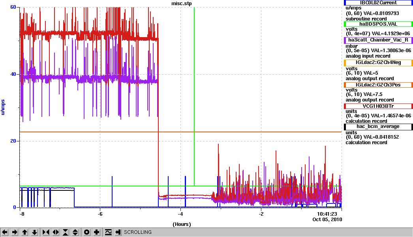Image resolution: width=413 pixels, height=237 pixels.
Task: Select the IGLdac2:G2Ch3Pos curve legend
Action: point(378,85)
